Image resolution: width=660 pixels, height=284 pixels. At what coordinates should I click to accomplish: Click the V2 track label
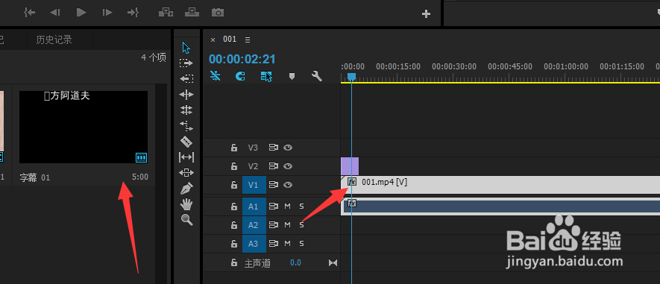[x=253, y=166]
